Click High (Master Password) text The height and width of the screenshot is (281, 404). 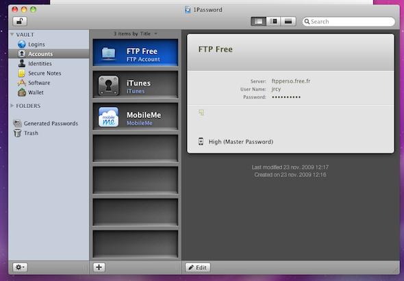pos(241,142)
